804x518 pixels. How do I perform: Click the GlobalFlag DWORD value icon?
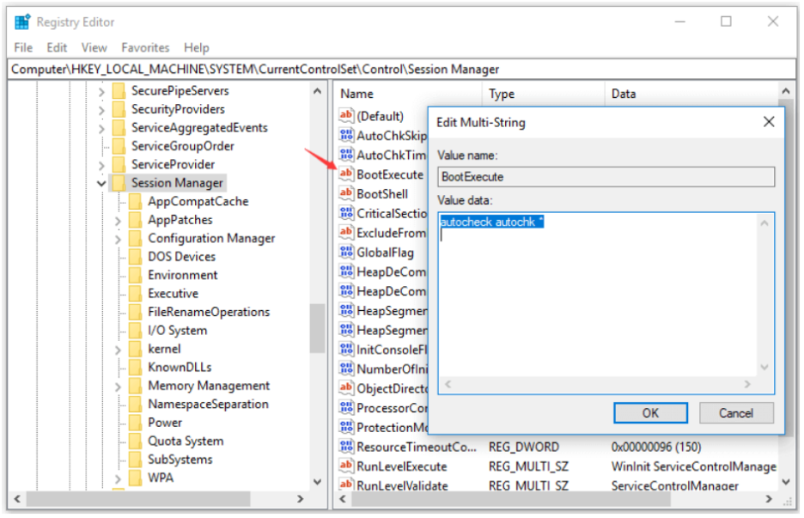(346, 252)
